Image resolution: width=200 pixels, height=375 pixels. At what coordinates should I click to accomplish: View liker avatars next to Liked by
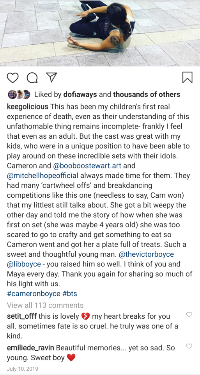19,95
